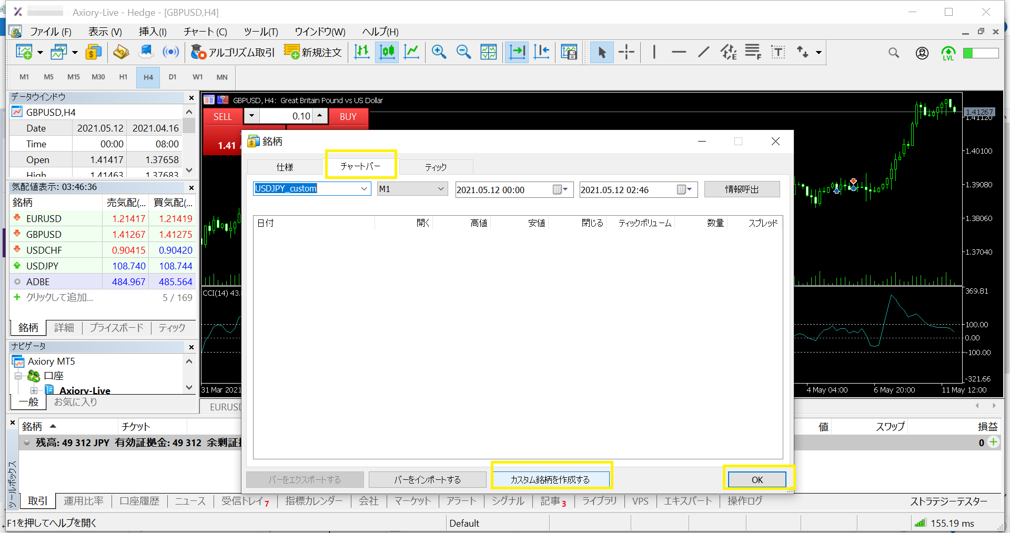Select the W1 timeframe
Viewport: 1010px width, 533px height.
tap(198, 77)
